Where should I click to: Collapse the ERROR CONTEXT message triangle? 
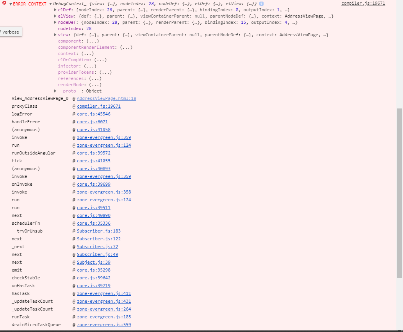[11, 4]
